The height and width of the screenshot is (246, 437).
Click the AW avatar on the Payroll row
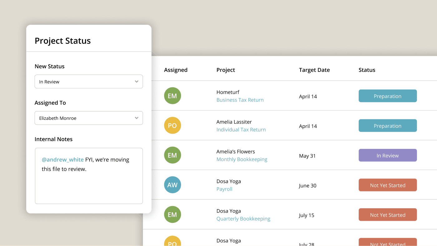pyautogui.click(x=172, y=185)
